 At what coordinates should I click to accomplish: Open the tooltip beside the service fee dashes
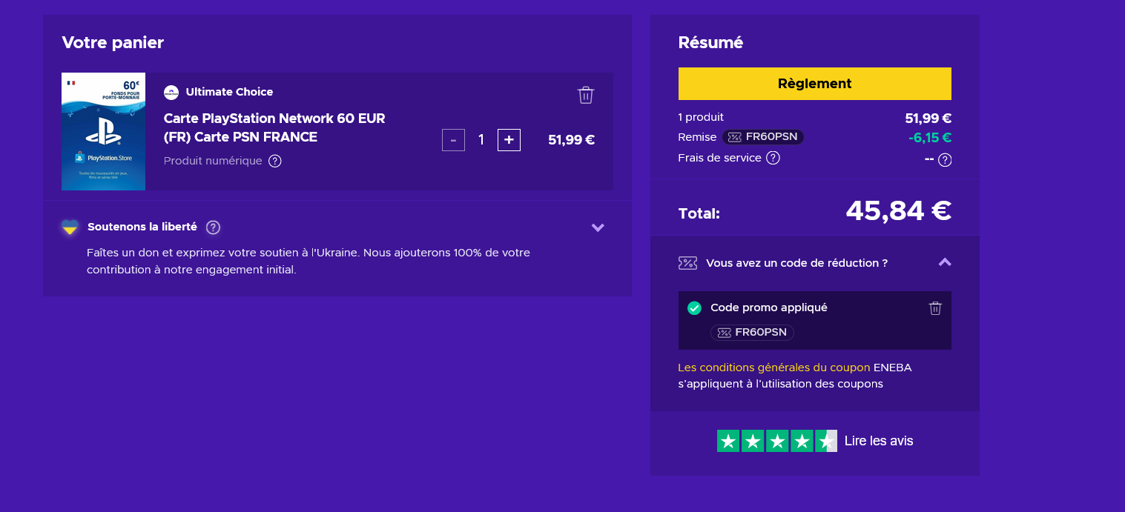pyautogui.click(x=944, y=159)
